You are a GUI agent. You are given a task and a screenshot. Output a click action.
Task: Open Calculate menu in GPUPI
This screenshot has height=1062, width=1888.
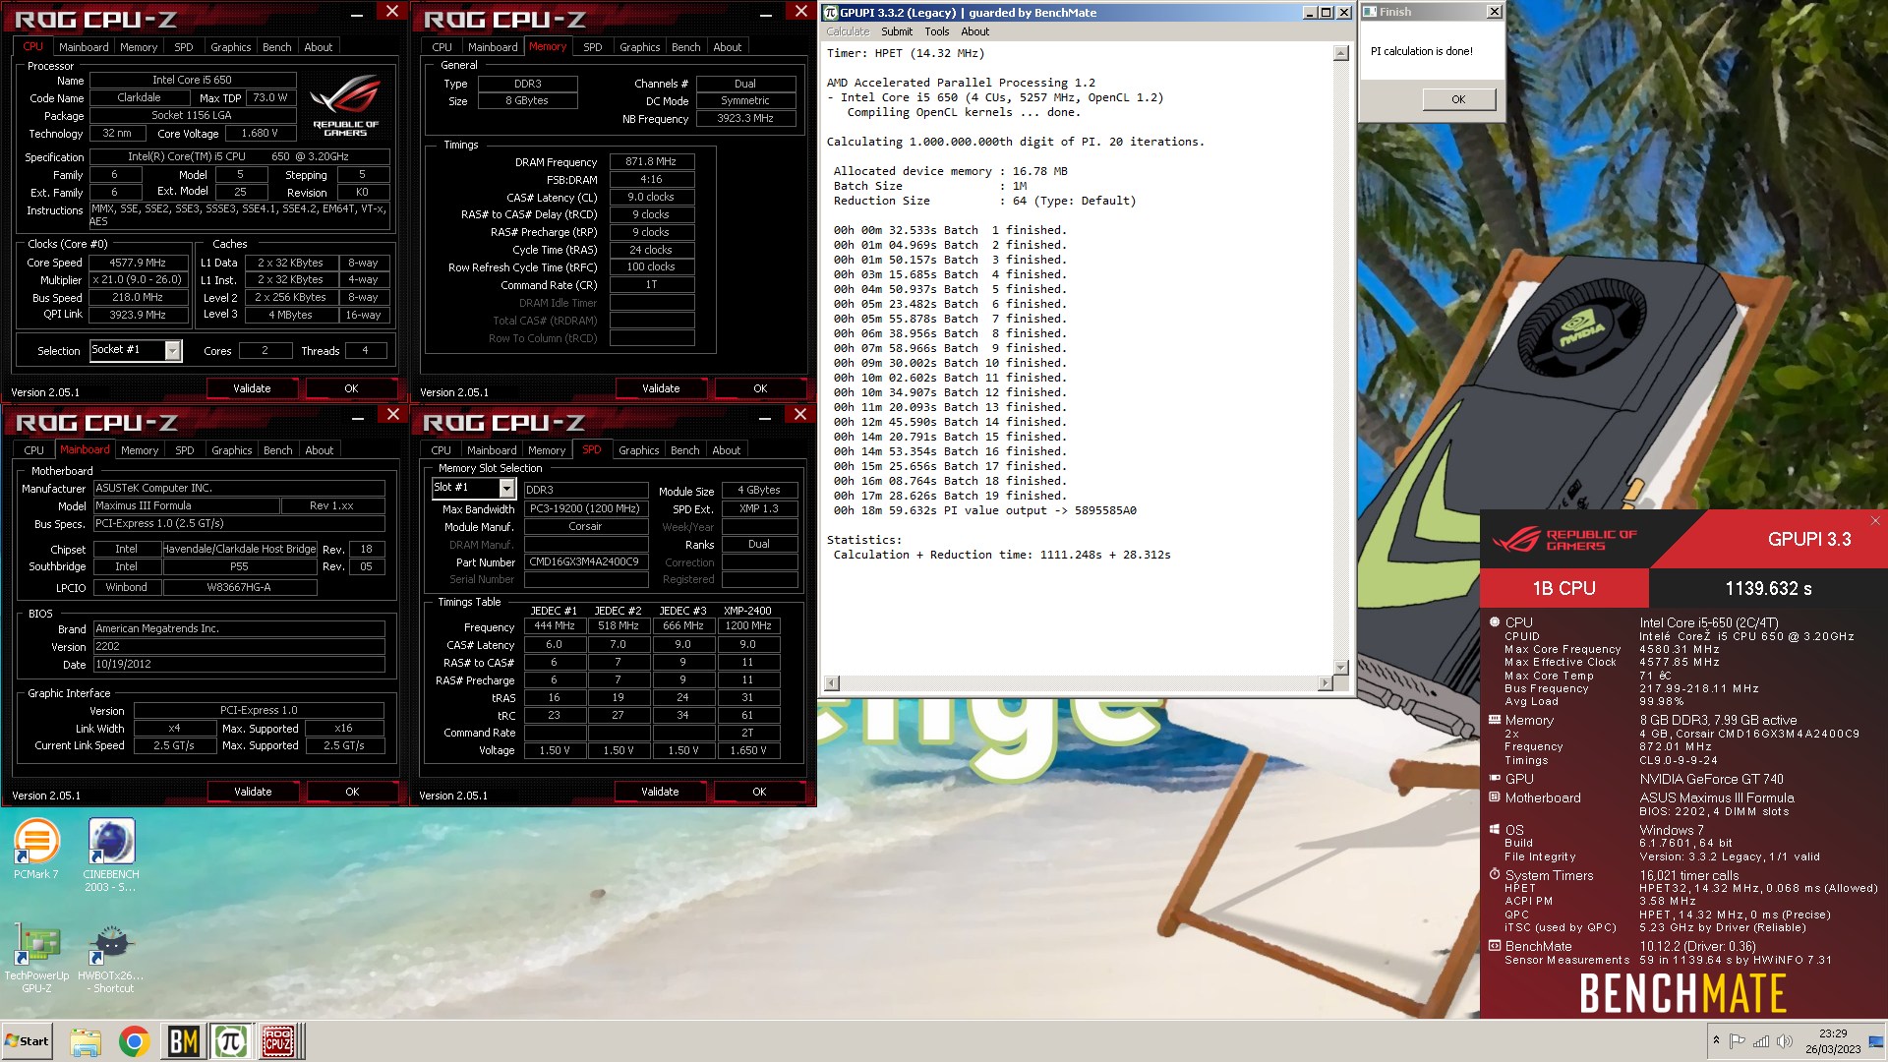[848, 31]
